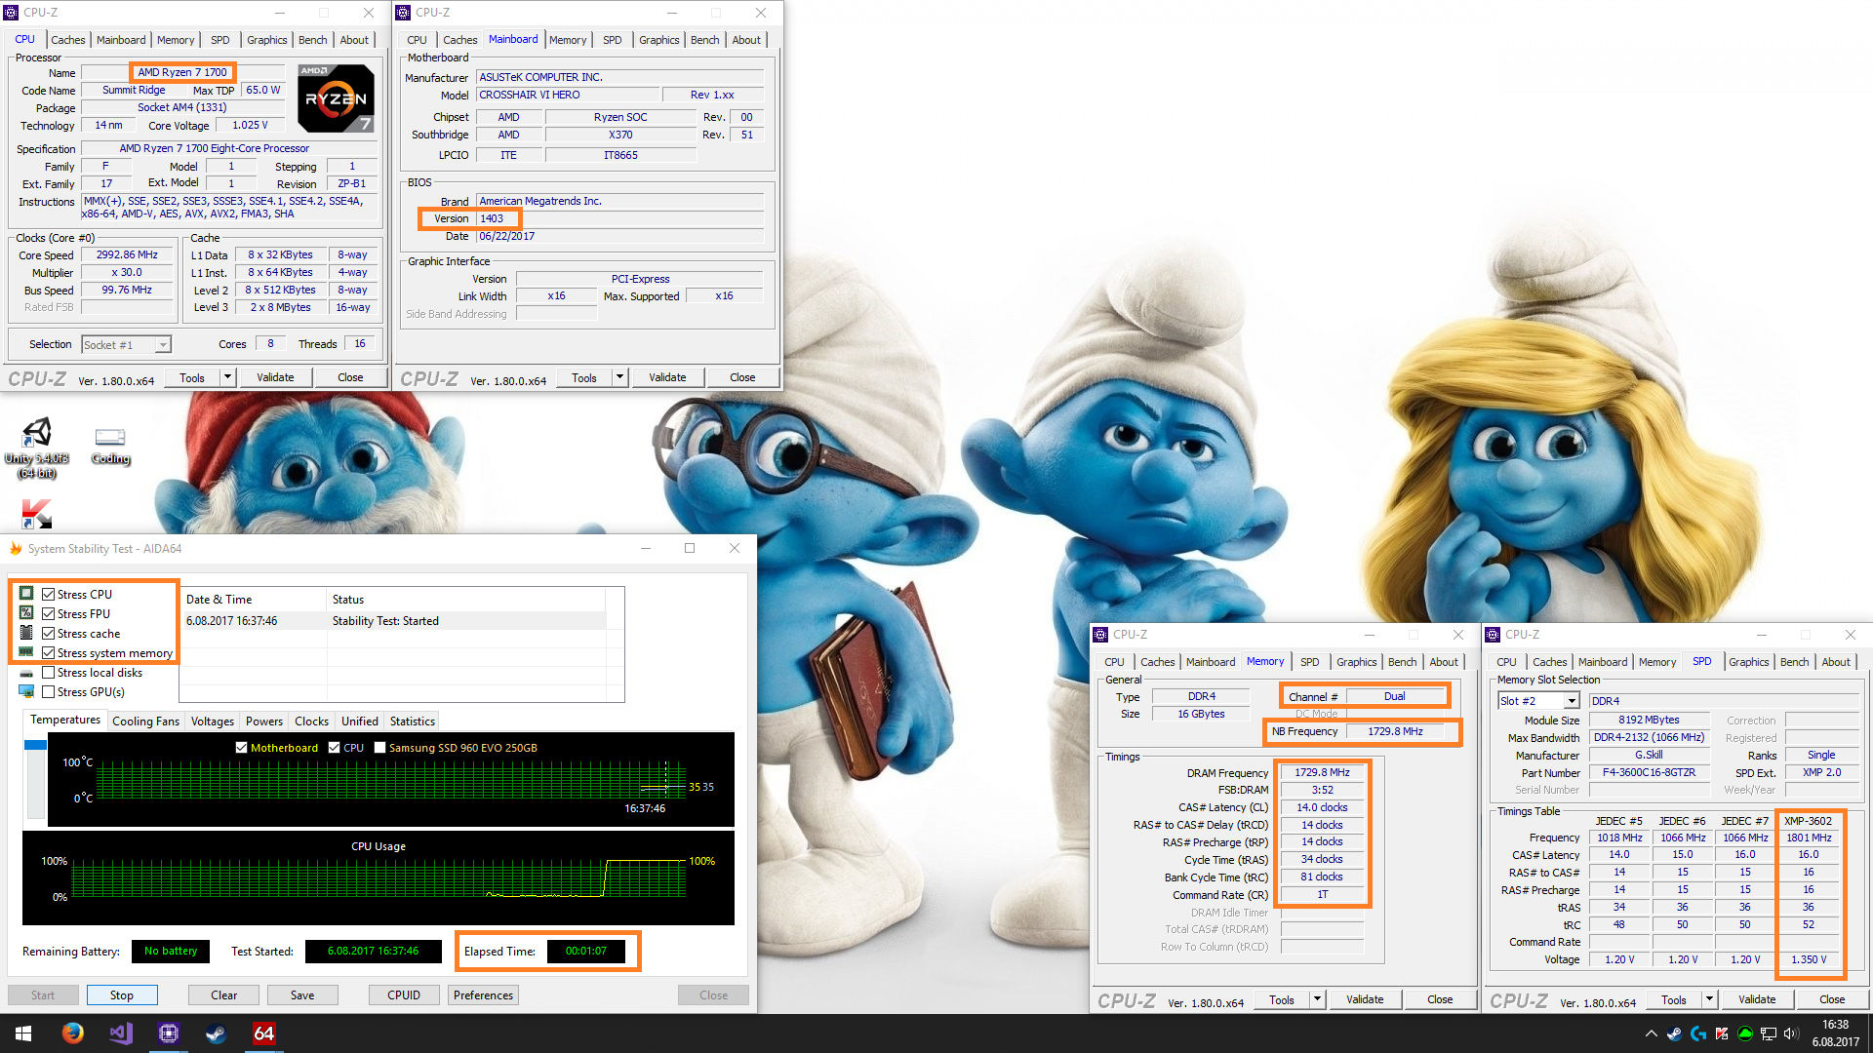This screenshot has height=1053, width=1873.
Task: Uncheck the Stress cache checkbox
Action: click(48, 634)
